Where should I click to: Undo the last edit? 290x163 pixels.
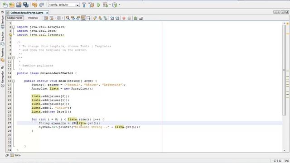[x=34, y=5]
